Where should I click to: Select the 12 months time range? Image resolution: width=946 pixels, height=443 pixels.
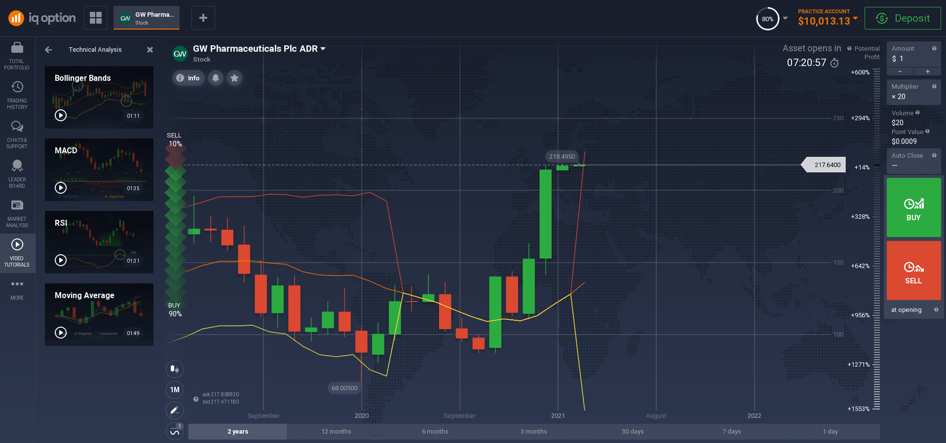(336, 432)
